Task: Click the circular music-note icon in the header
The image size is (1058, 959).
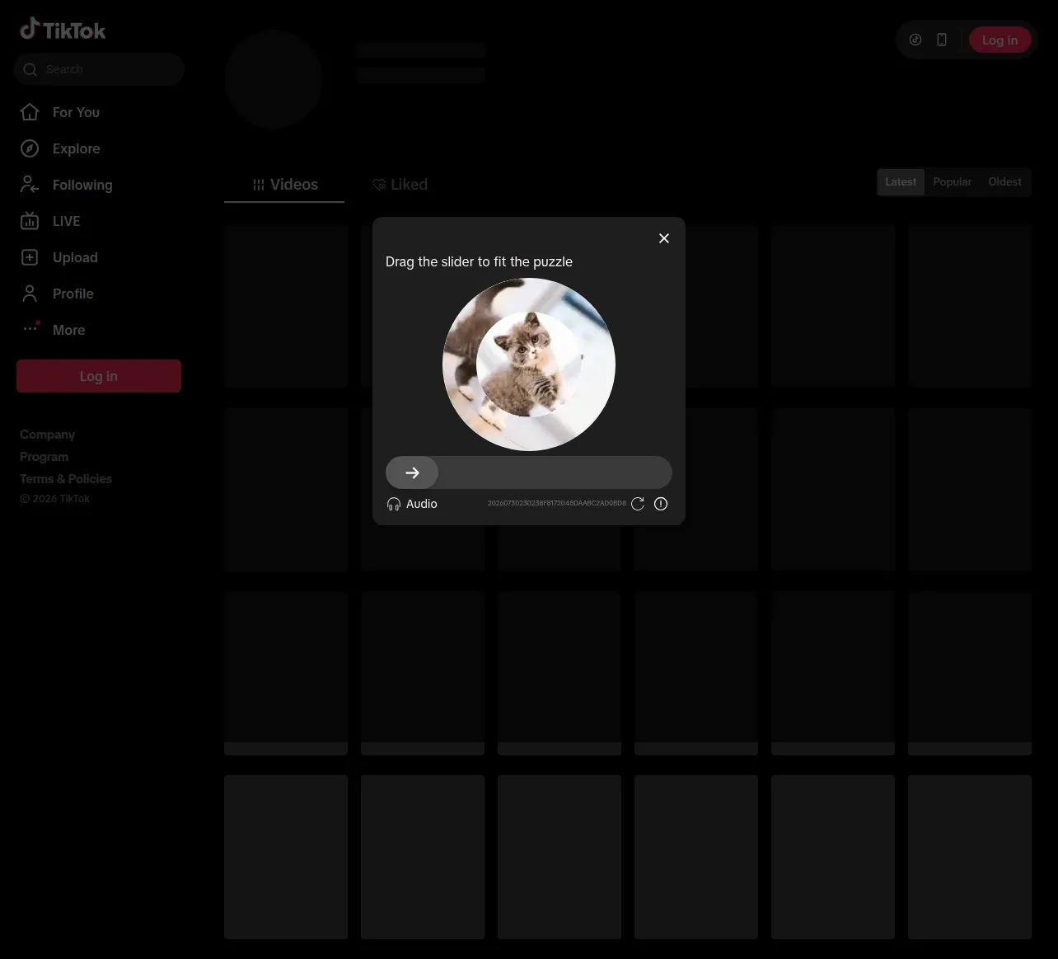Action: point(915,40)
